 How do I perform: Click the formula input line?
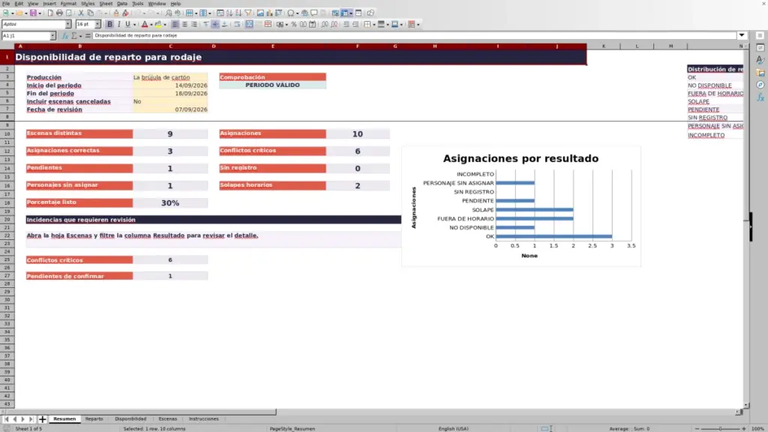[x=414, y=35]
